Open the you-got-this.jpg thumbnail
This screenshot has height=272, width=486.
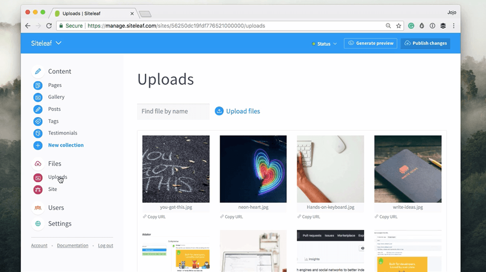(x=176, y=169)
